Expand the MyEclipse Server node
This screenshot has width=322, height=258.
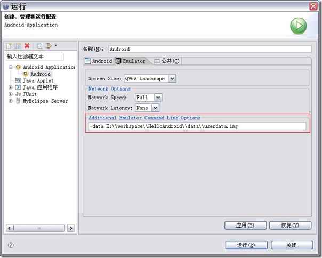click(11, 101)
